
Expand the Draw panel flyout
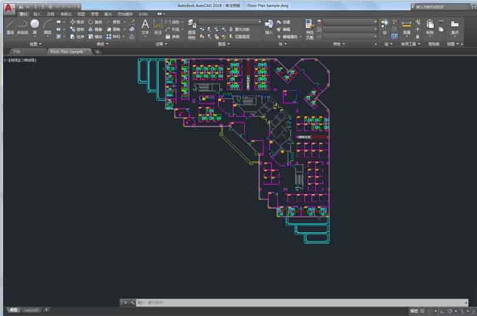[x=35, y=44]
